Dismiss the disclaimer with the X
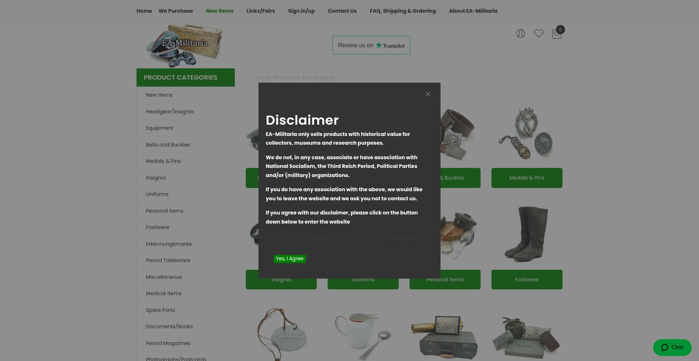Viewport: 699px width, 361px height. coord(428,93)
